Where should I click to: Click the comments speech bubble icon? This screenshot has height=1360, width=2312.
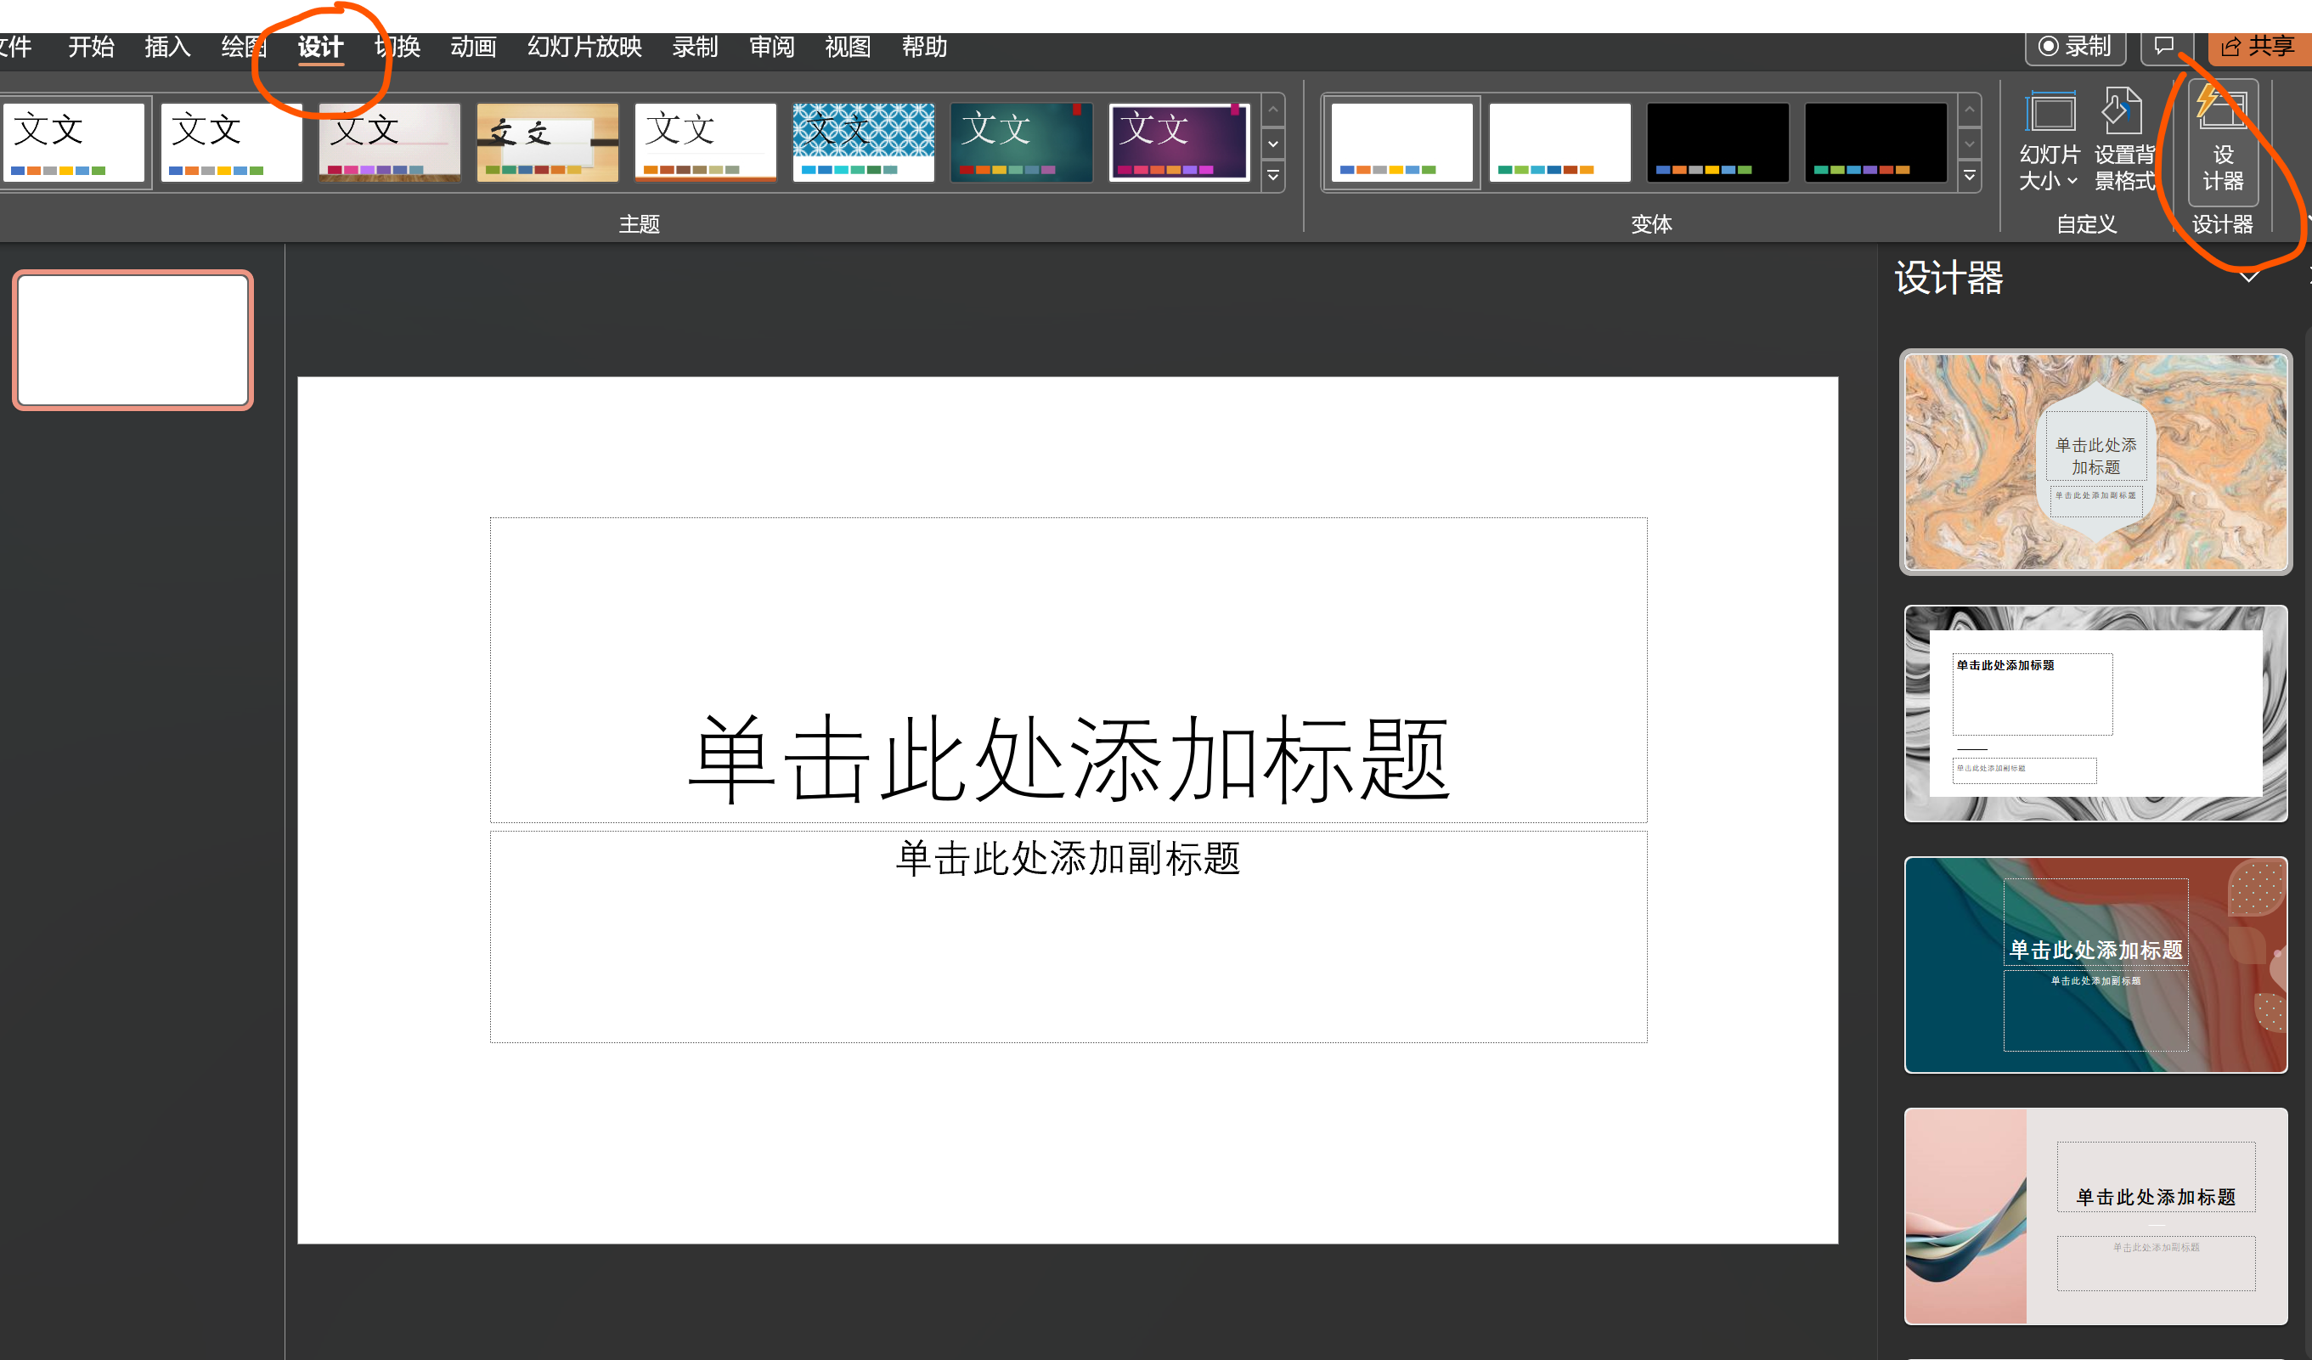pyautogui.click(x=2164, y=46)
